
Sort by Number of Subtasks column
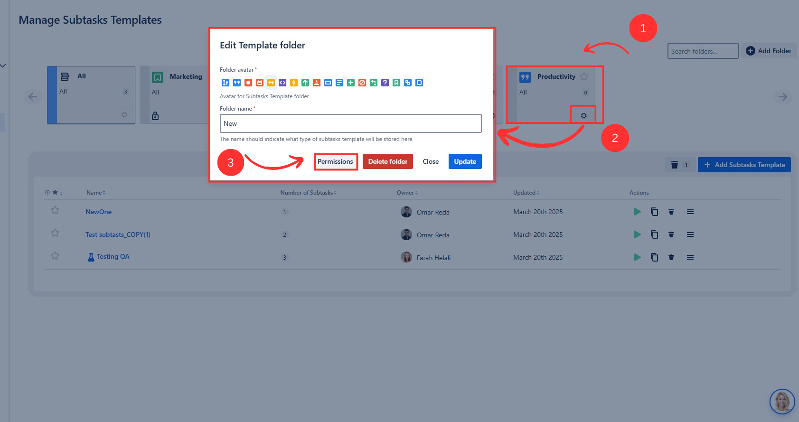tap(308, 193)
